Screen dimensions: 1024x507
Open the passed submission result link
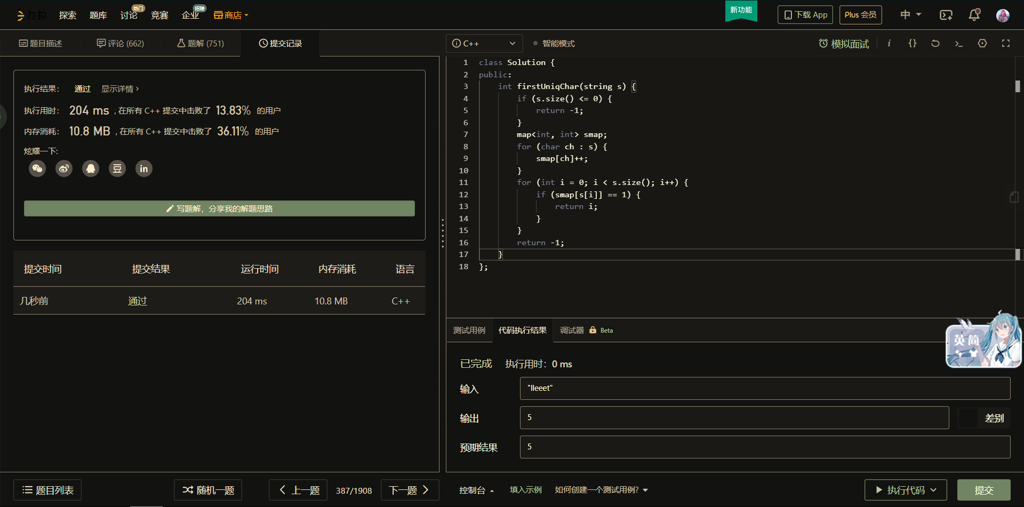pyautogui.click(x=138, y=301)
